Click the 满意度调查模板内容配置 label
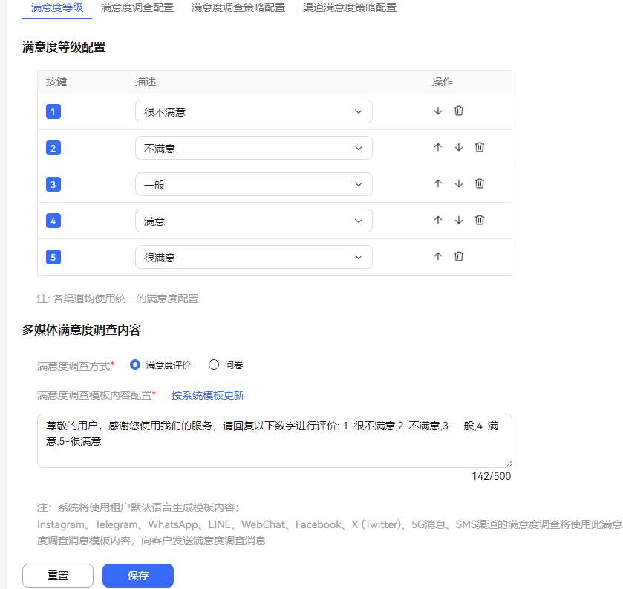Viewport: 623px width, 589px height. coord(97,395)
